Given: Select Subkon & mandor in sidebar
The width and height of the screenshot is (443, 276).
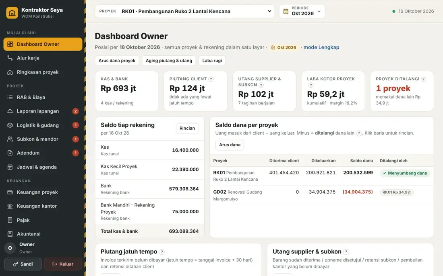Looking at the screenshot, I should 43,139.
